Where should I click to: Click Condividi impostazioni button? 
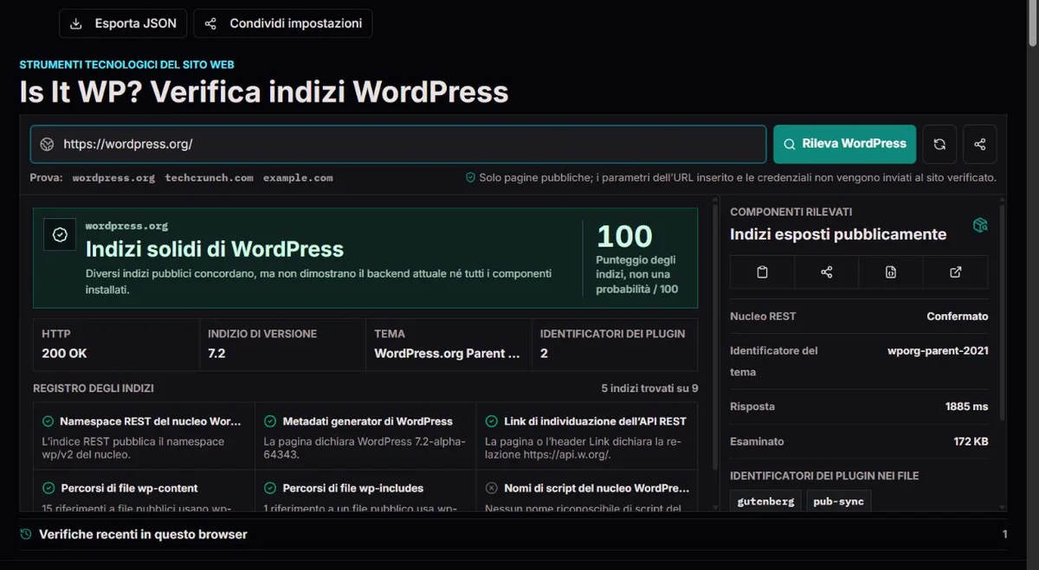(283, 23)
